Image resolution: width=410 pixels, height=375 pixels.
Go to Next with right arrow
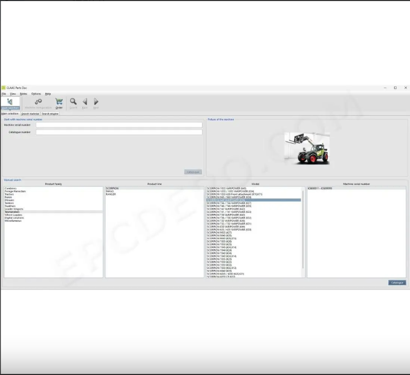(x=96, y=102)
